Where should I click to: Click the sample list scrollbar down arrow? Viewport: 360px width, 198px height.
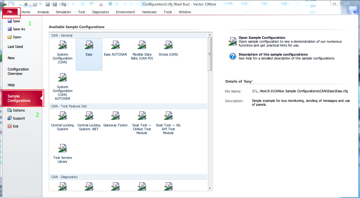(210, 188)
